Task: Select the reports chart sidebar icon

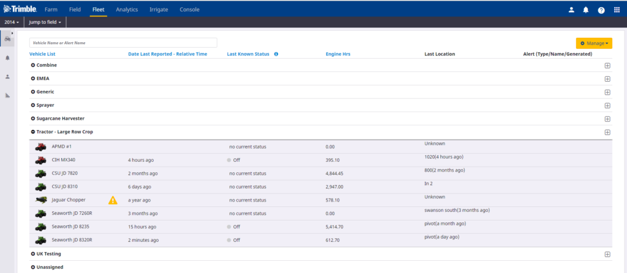Action: pos(7,95)
